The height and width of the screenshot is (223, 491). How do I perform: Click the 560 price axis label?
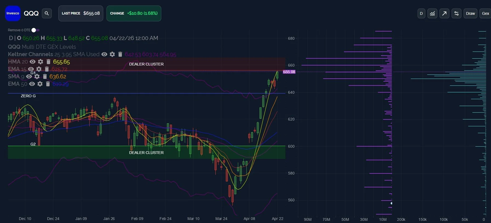(291, 200)
